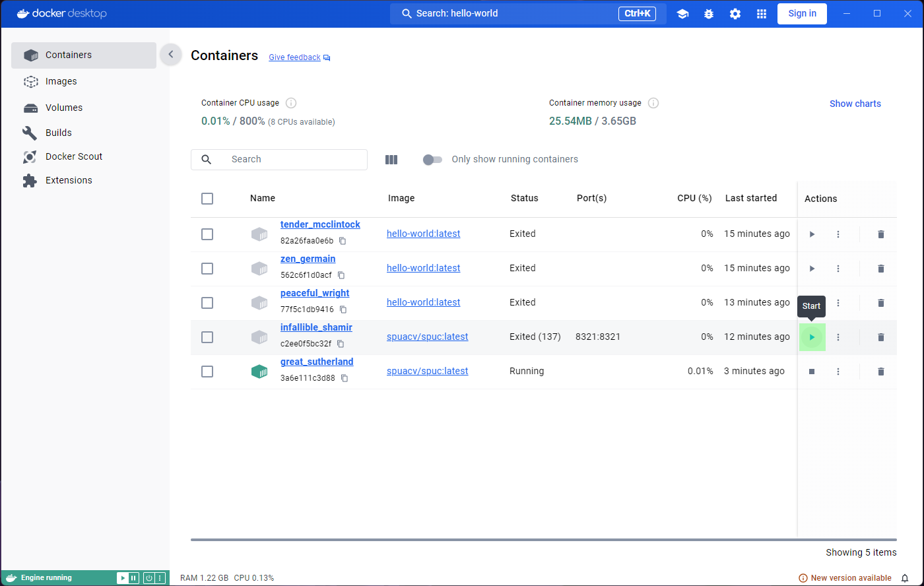Click the top search bar showing hello-world
Viewport: 924px width, 586px height.
click(x=528, y=13)
